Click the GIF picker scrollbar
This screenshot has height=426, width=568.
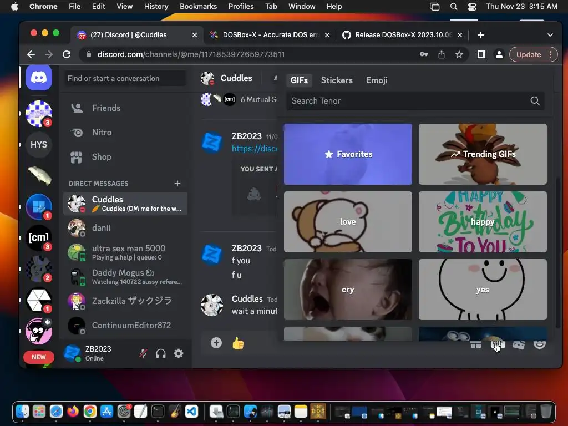tap(557, 252)
